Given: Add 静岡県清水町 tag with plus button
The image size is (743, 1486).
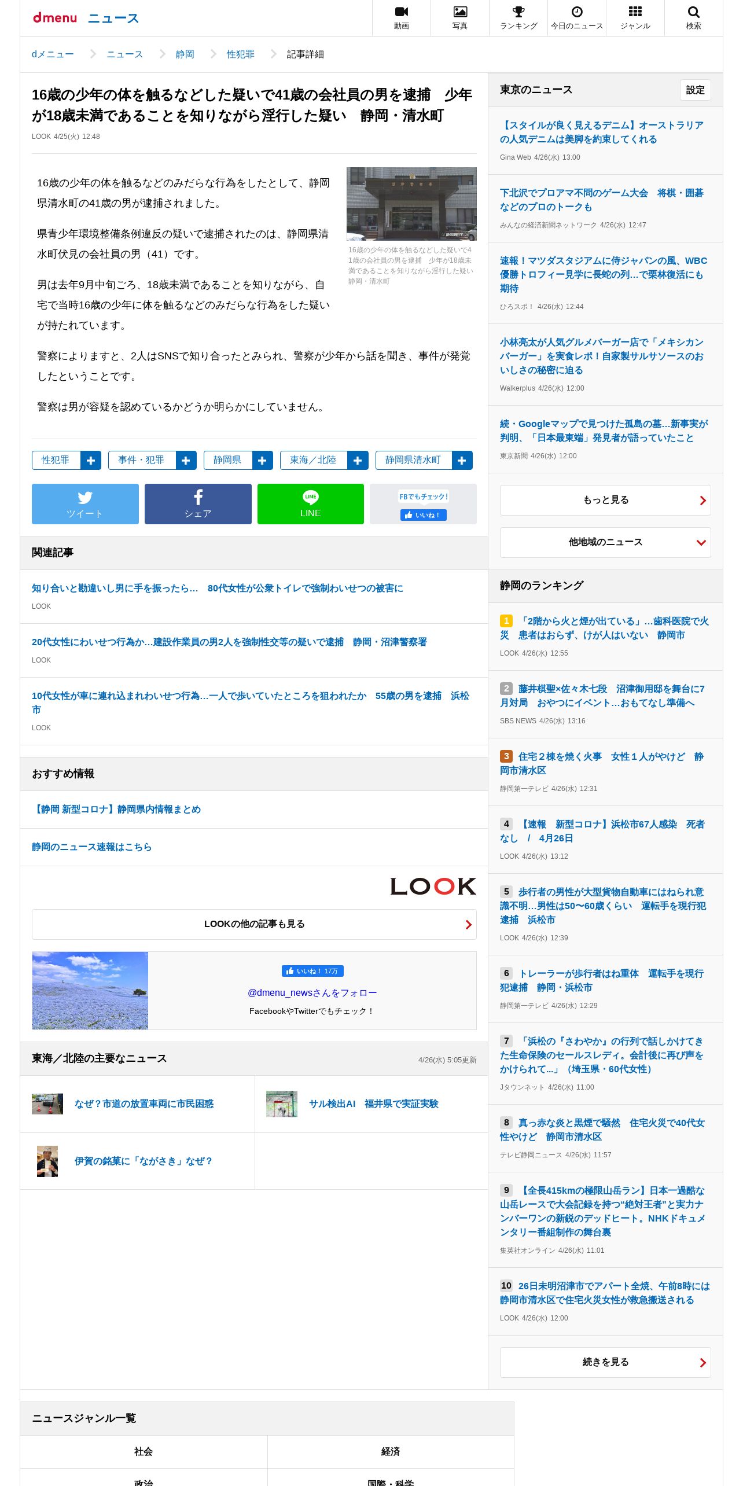Looking at the screenshot, I should coord(462,461).
